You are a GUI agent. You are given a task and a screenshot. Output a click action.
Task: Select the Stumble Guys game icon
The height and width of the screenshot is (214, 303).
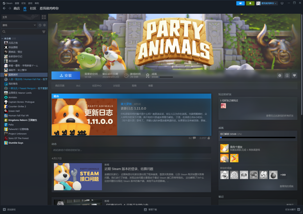click(6, 143)
